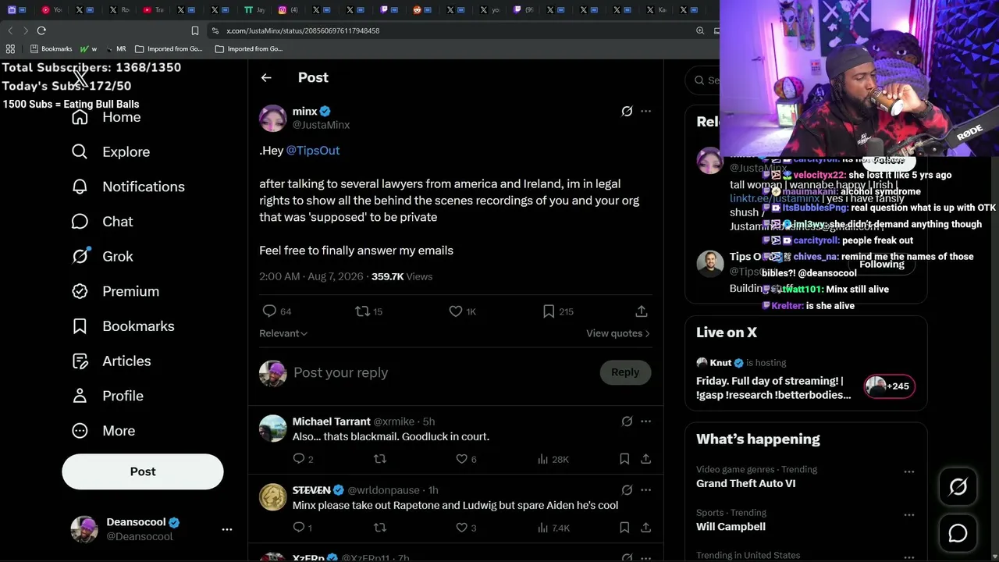The height and width of the screenshot is (562, 999).
Task: Repost Michael Tarrant's reply
Action: (380, 459)
